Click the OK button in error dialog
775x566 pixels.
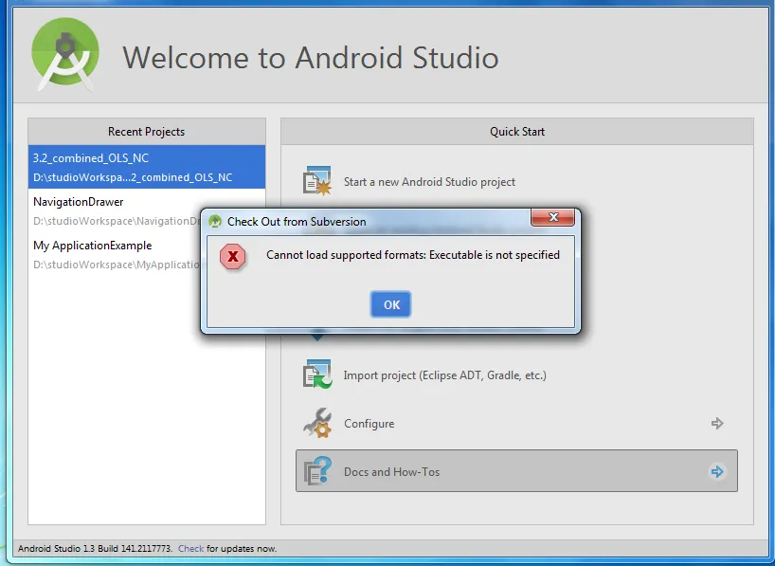pyautogui.click(x=390, y=304)
